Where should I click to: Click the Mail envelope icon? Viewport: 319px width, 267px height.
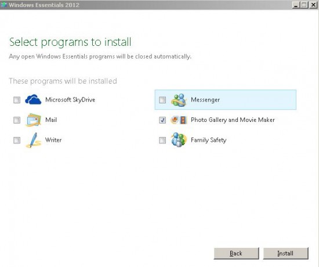[34, 120]
